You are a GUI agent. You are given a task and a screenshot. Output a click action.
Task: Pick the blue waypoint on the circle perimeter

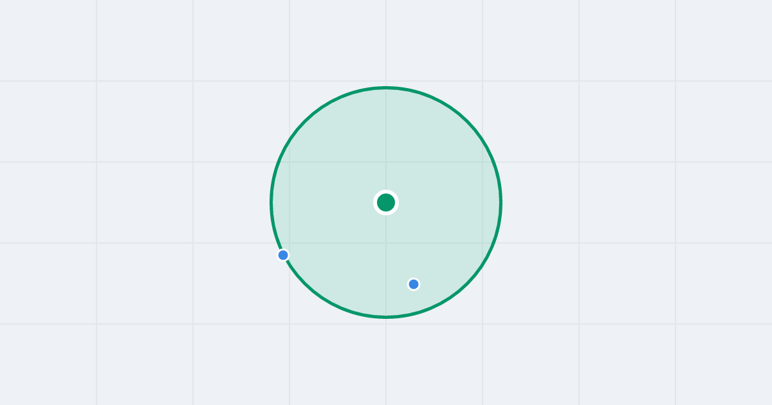(x=283, y=255)
